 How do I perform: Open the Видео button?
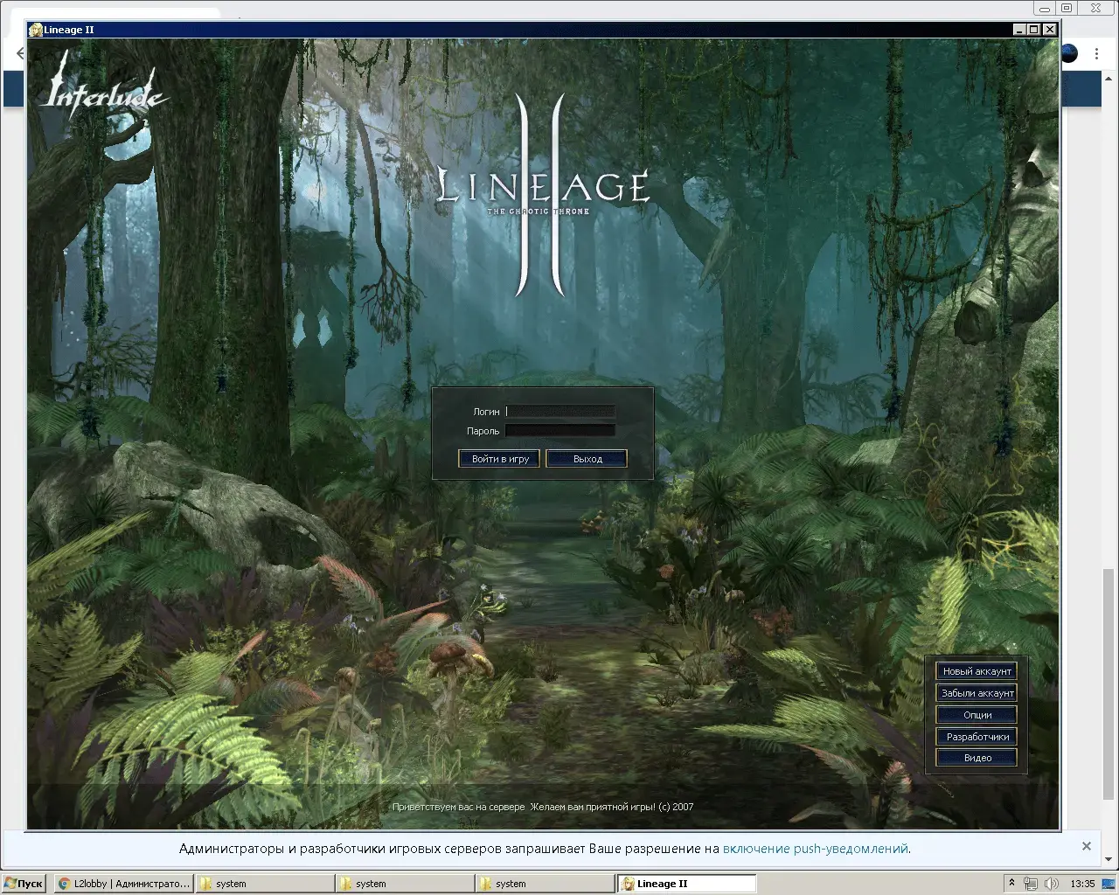(977, 758)
